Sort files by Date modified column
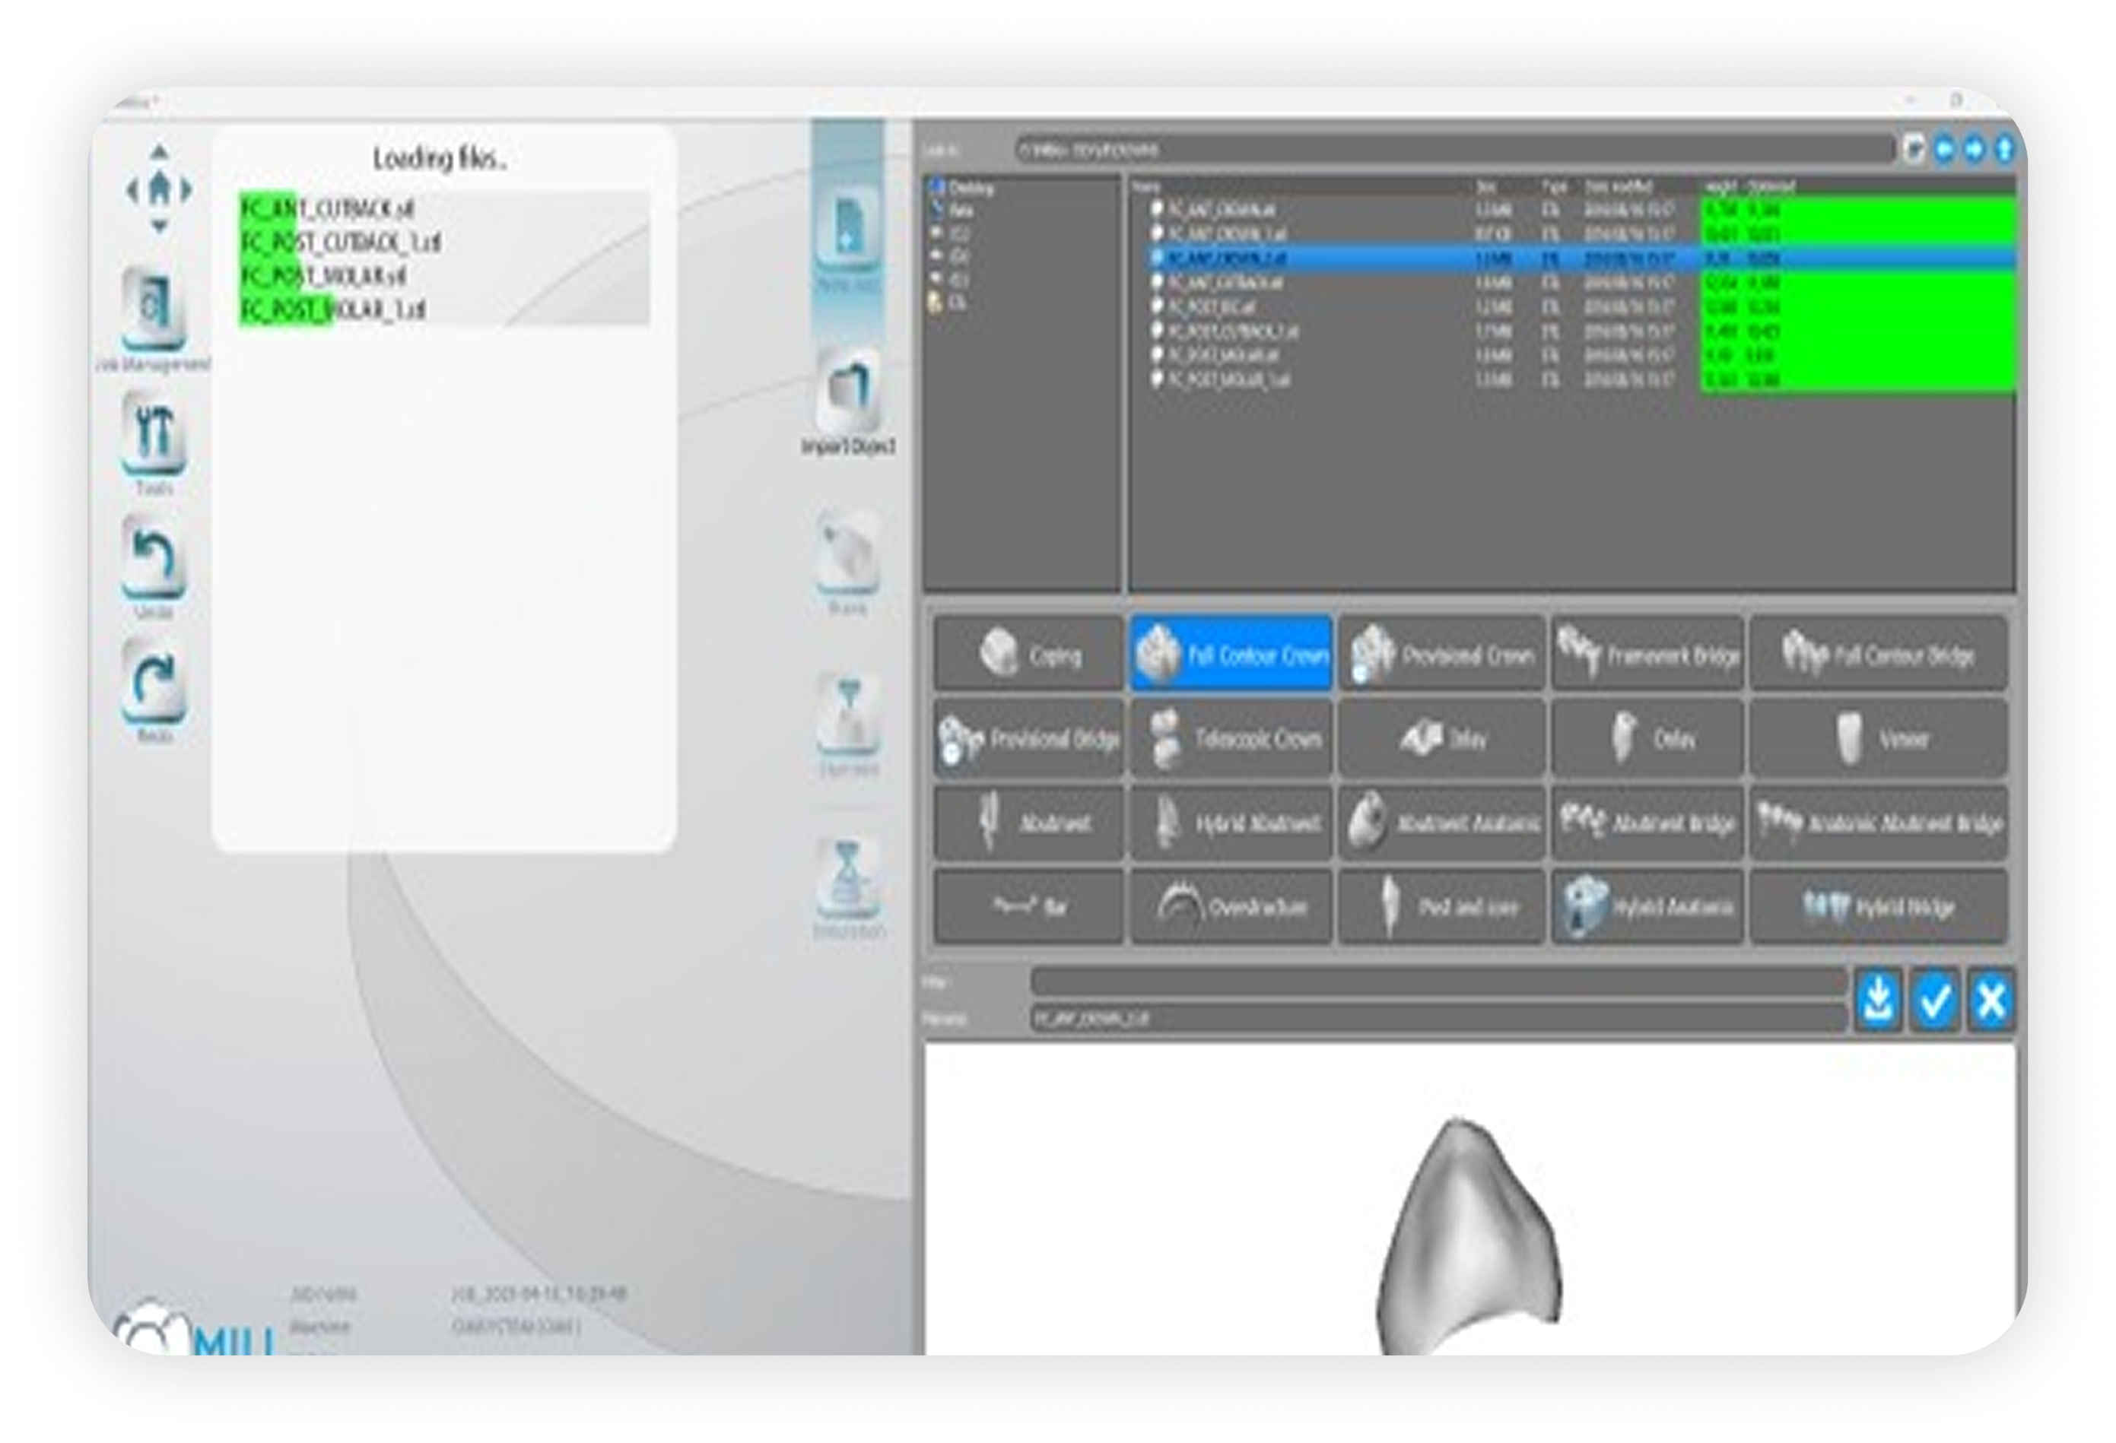 point(1620,186)
